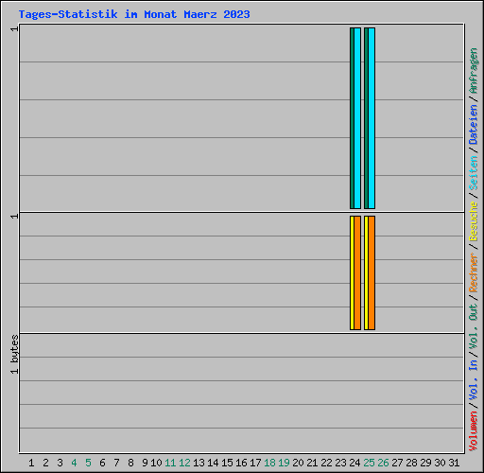Select the green Anfragen legend label
484x473 pixels.
474,71
